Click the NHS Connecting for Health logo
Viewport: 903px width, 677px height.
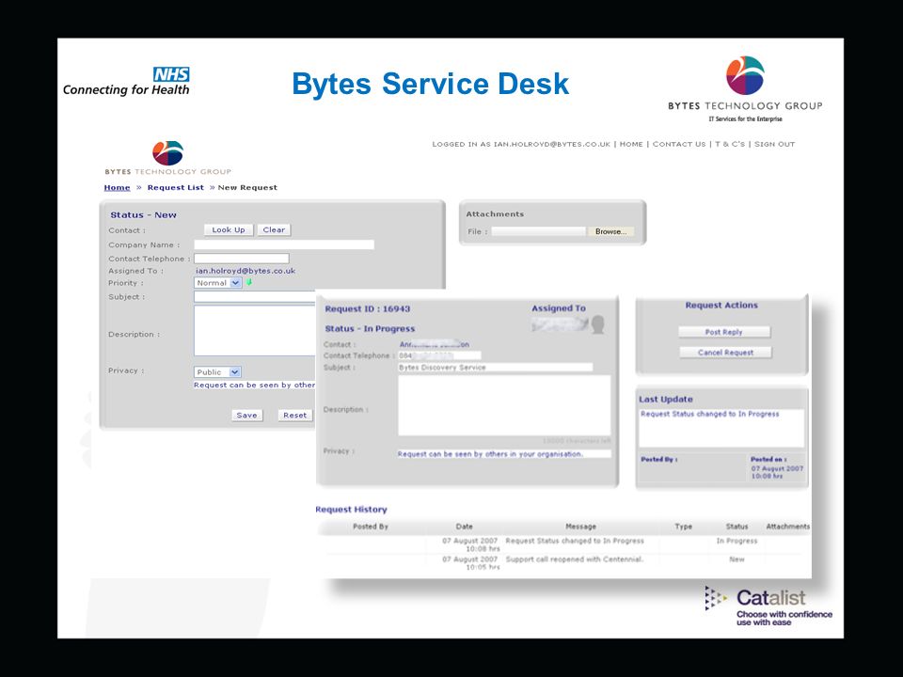tap(126, 82)
